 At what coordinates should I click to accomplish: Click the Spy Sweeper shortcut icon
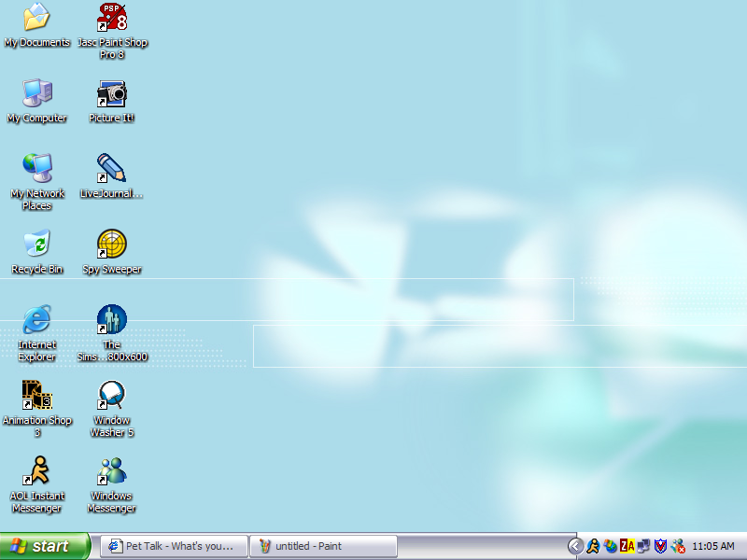[x=112, y=245]
